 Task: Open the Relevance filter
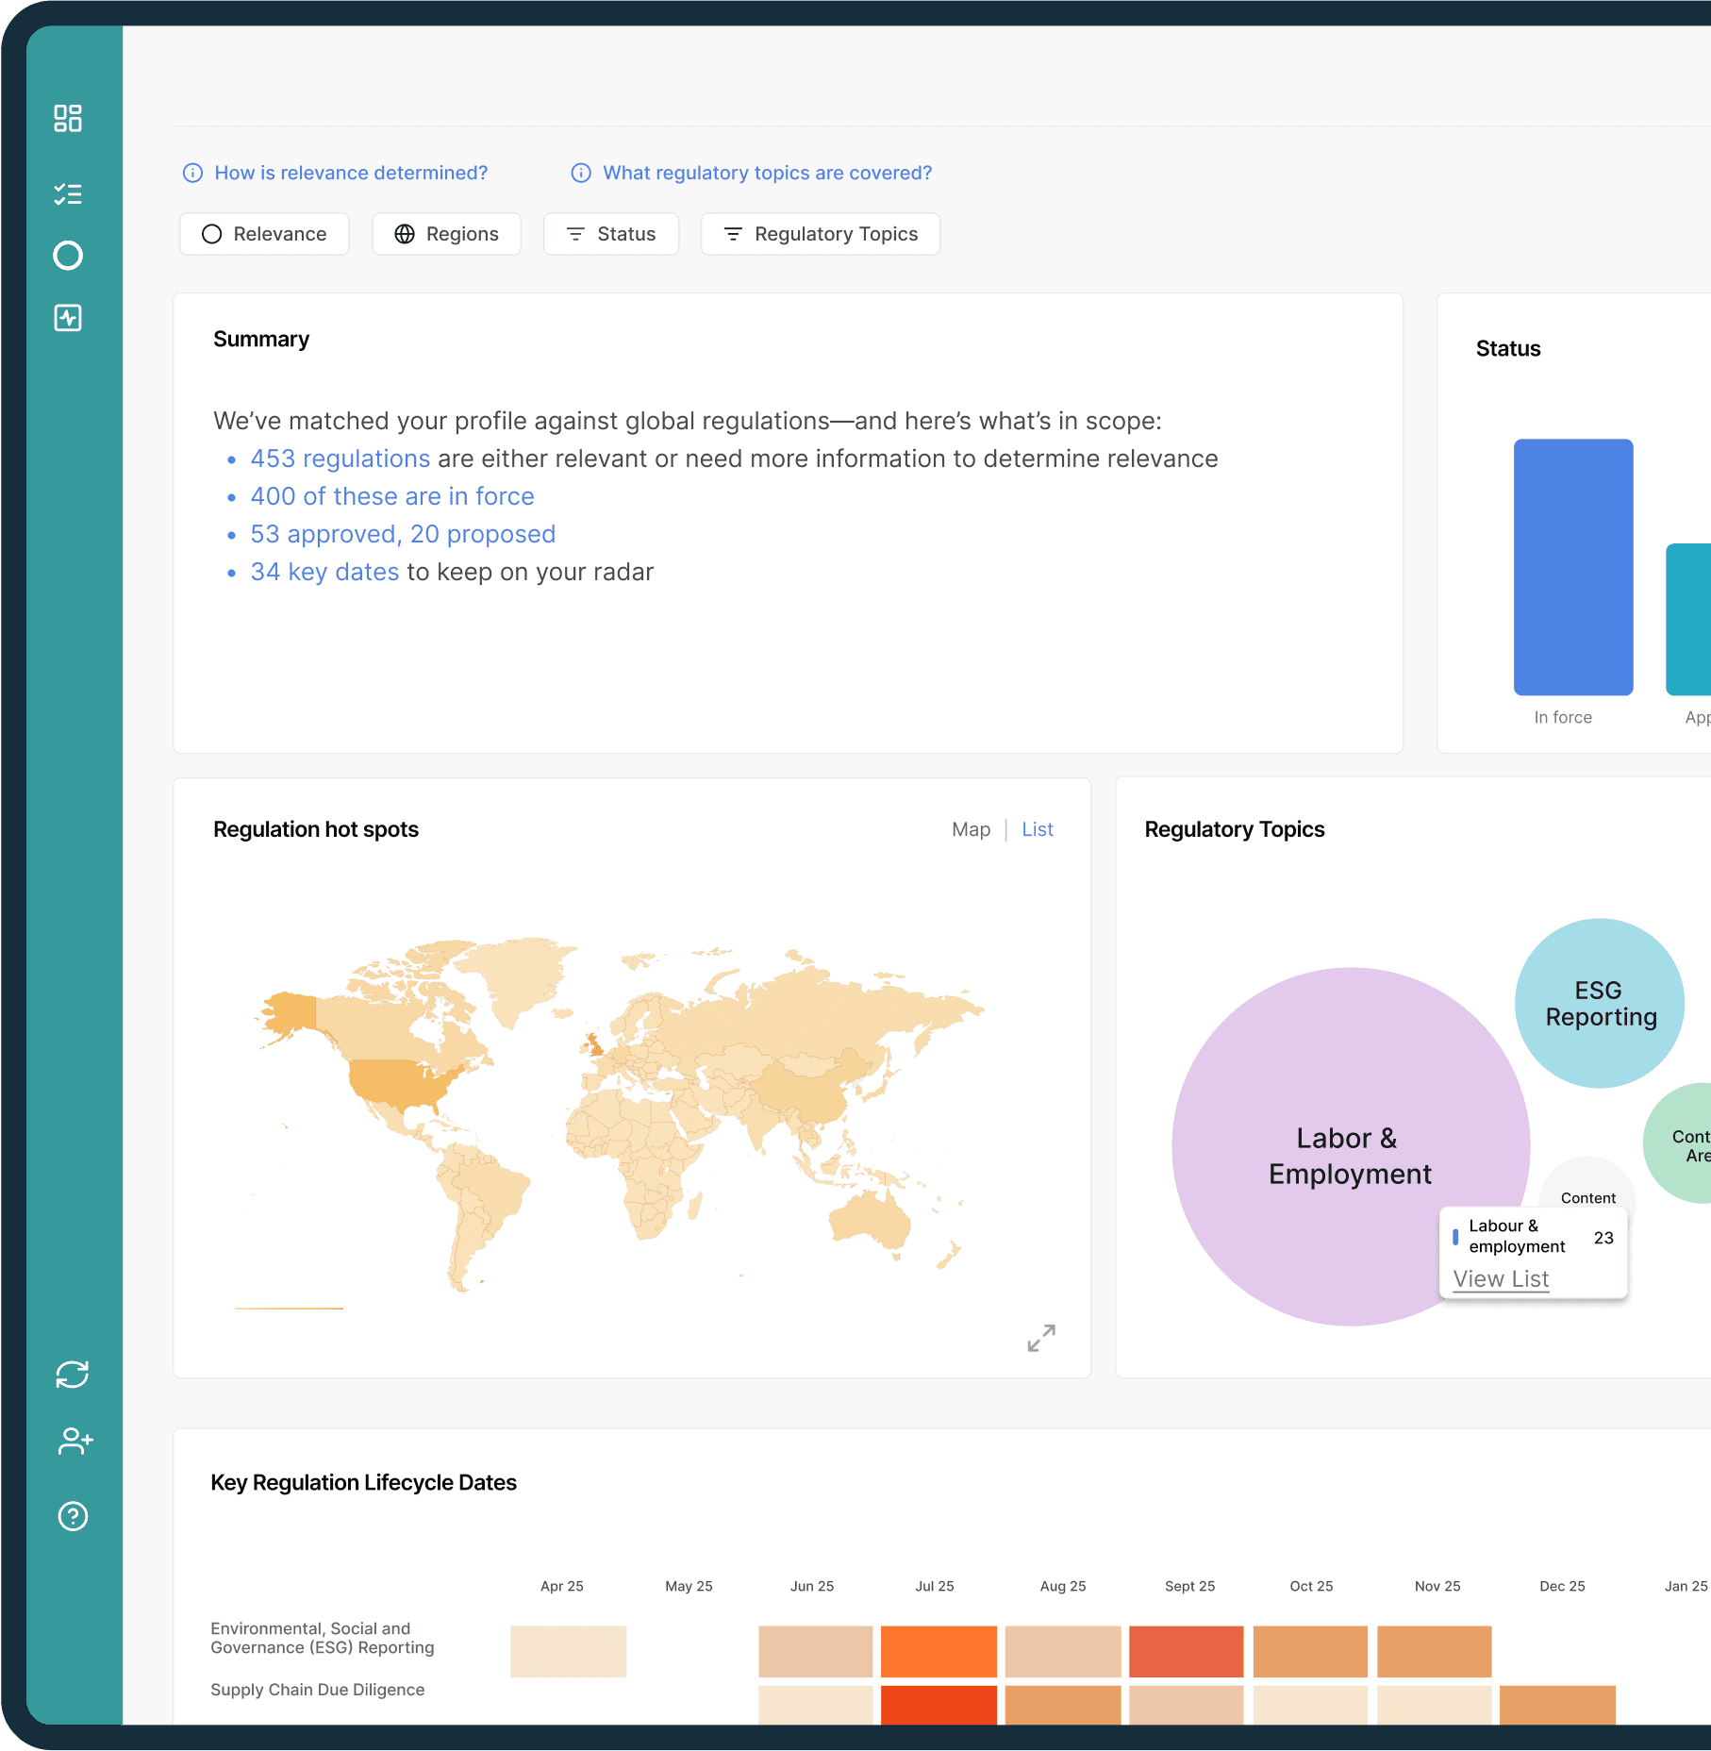click(x=264, y=234)
